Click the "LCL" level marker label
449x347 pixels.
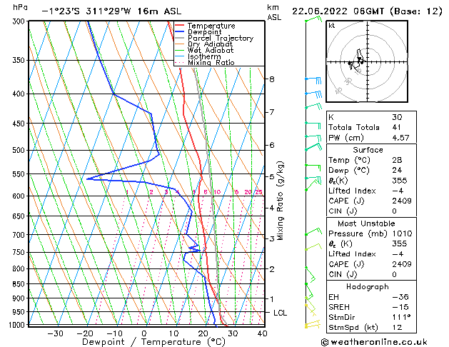pyautogui.click(x=280, y=313)
